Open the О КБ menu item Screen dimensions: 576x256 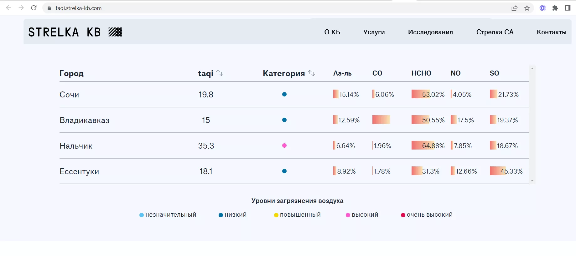click(332, 32)
